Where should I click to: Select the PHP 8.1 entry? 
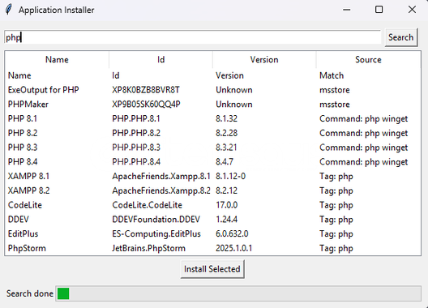coord(213,119)
